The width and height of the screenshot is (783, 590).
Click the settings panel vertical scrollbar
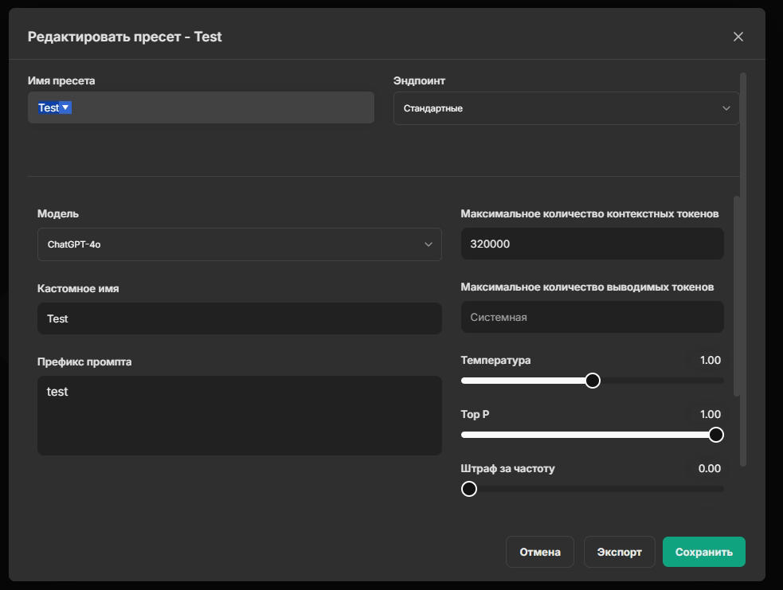pyautogui.click(x=737, y=295)
